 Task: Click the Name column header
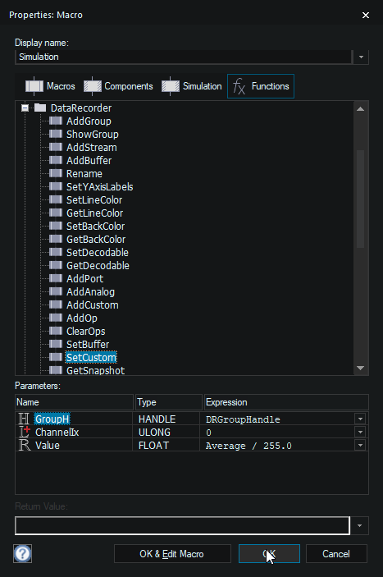coord(75,402)
